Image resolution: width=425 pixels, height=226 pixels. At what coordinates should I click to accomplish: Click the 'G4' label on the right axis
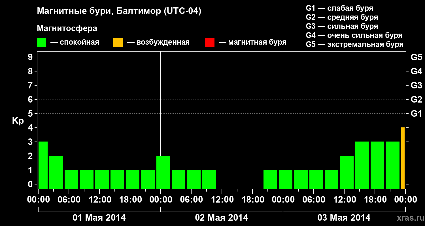click(x=416, y=71)
